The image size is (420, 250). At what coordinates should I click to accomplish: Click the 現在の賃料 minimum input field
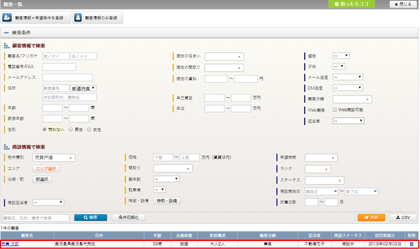pyautogui.click(x=216, y=79)
